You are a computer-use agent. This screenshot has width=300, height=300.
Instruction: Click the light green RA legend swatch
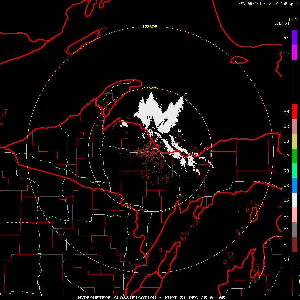pos(294,171)
